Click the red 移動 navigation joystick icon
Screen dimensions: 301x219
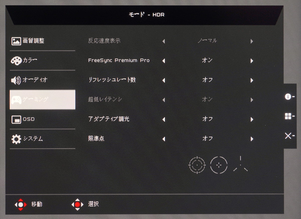pos(21,204)
